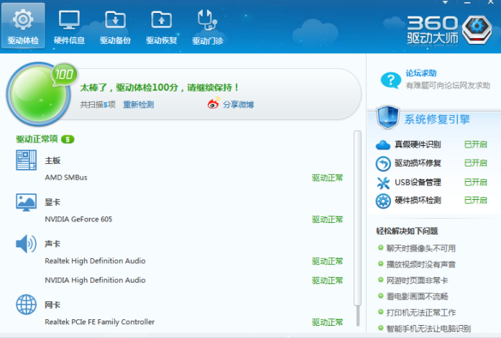501x338 pixels.
Task: Open 播放视频时没有声音 help item
Action: click(x=420, y=265)
